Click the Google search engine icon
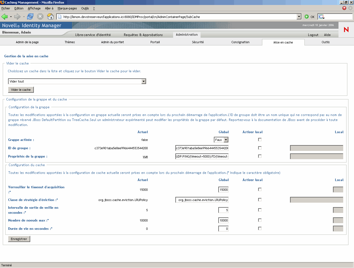 (x=321, y=17)
